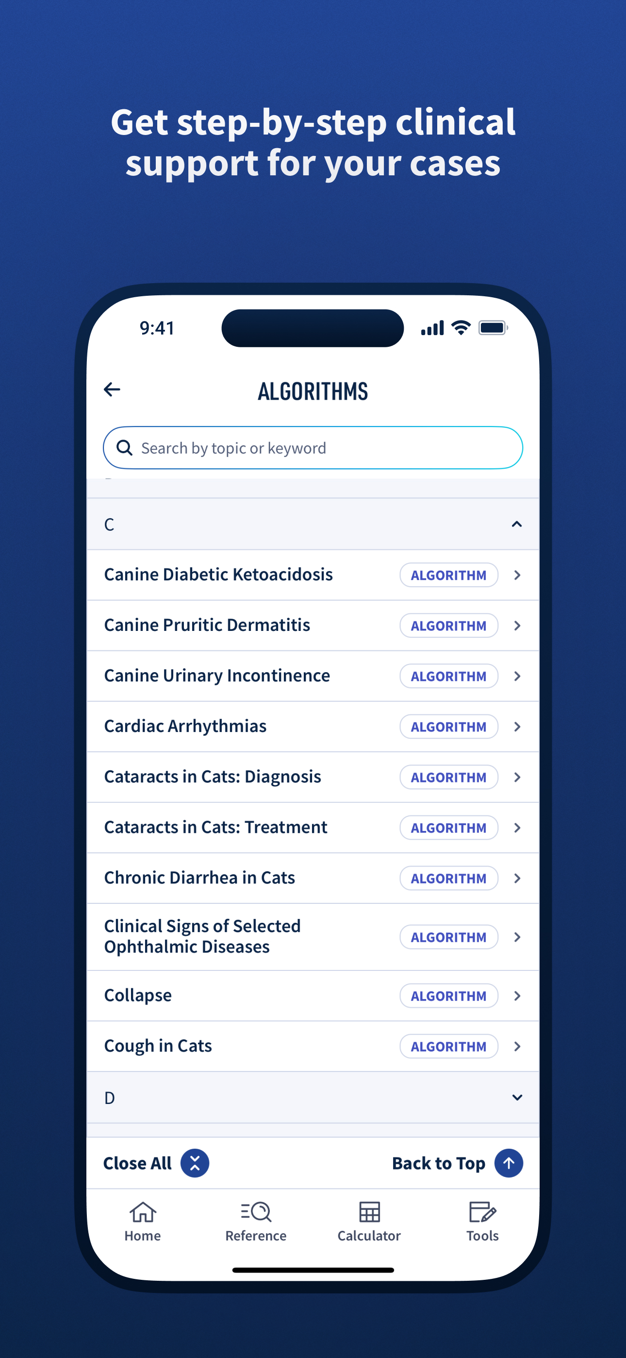Click ALGORITHM badge for Canine Urinary Incontinence
Screen dimensions: 626x1358
point(449,677)
